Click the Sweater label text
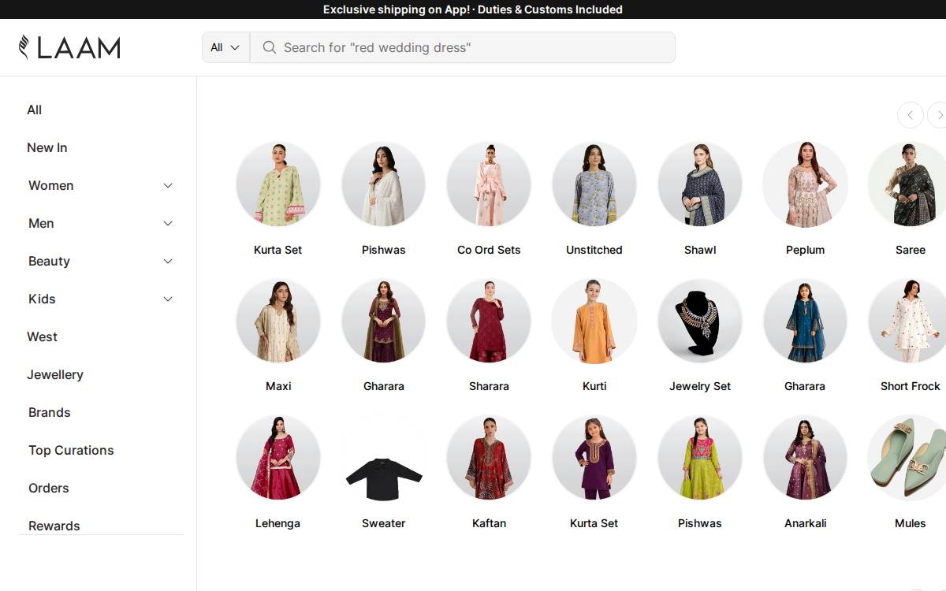The height and width of the screenshot is (591, 946). pos(384,523)
